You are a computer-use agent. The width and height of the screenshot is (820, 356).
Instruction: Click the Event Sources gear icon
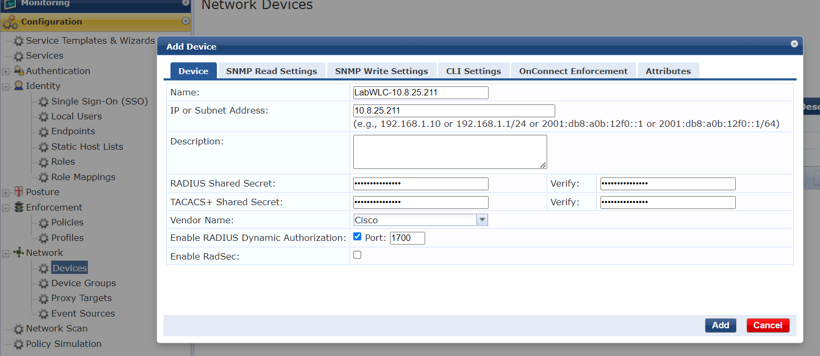tap(44, 314)
